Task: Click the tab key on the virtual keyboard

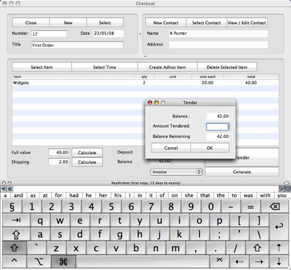Action: point(16,220)
